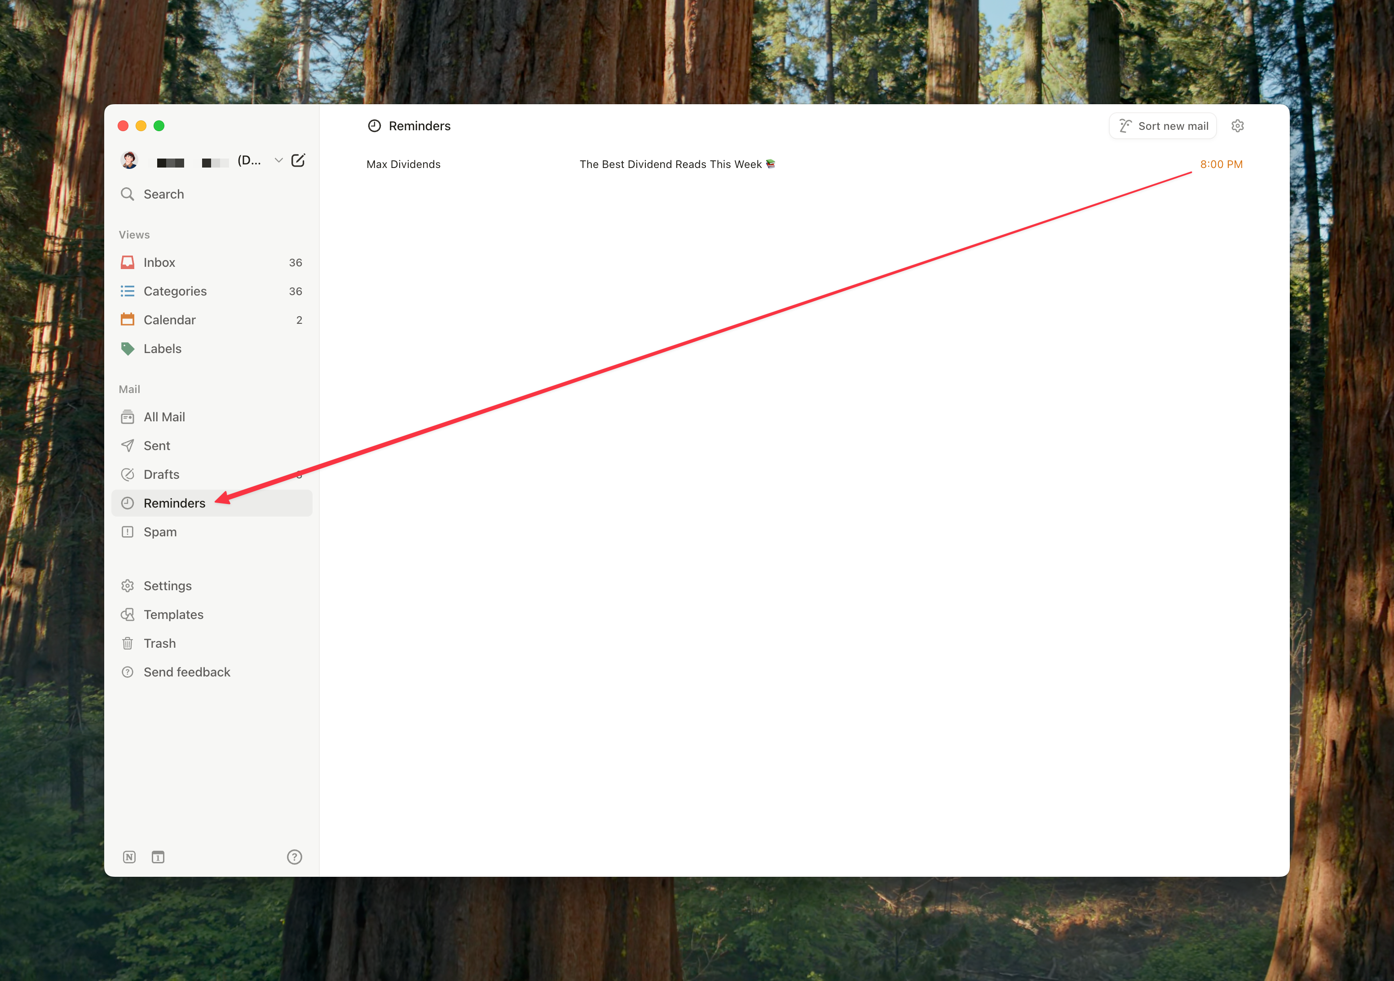This screenshot has width=1394, height=981.
Task: Open the Spam folder
Action: (160, 532)
